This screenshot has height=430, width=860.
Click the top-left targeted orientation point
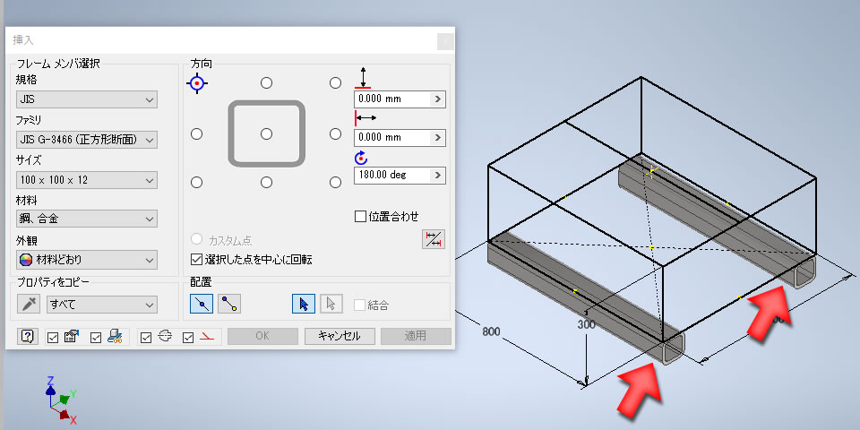tap(197, 83)
